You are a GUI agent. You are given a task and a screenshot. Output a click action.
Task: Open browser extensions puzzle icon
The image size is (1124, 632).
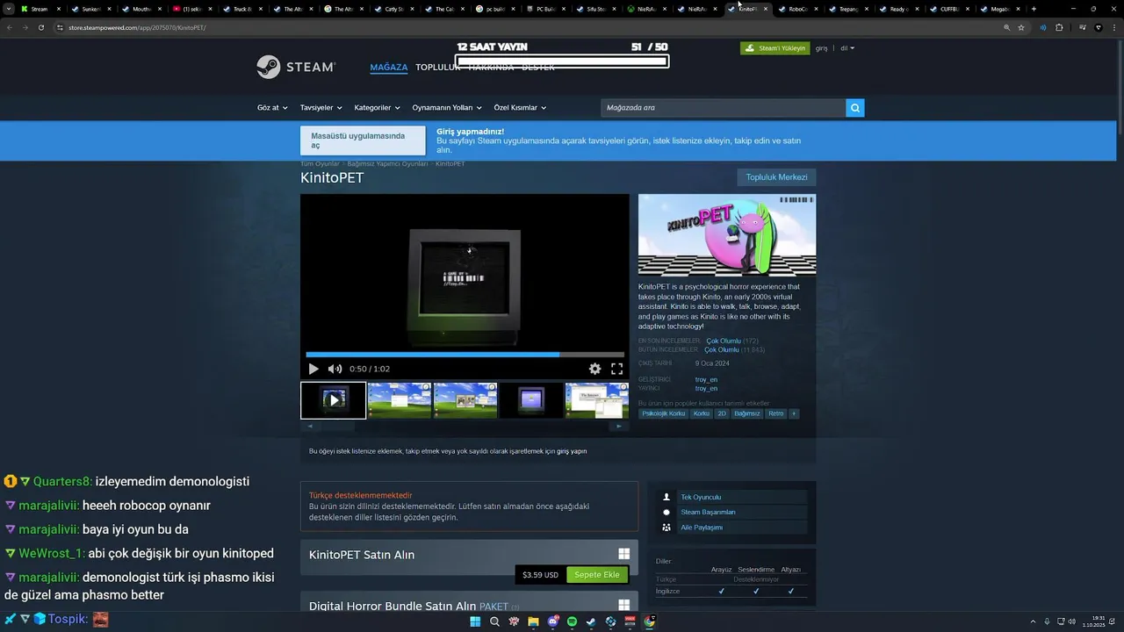[1059, 27]
